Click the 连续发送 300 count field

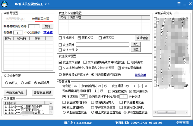pyautogui.click(x=84, y=96)
